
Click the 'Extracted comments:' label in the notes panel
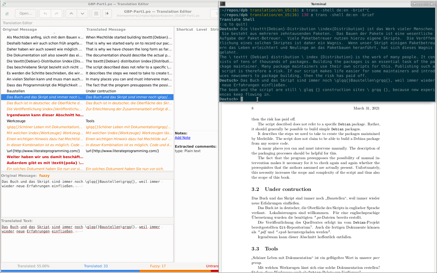pyautogui.click(x=195, y=146)
